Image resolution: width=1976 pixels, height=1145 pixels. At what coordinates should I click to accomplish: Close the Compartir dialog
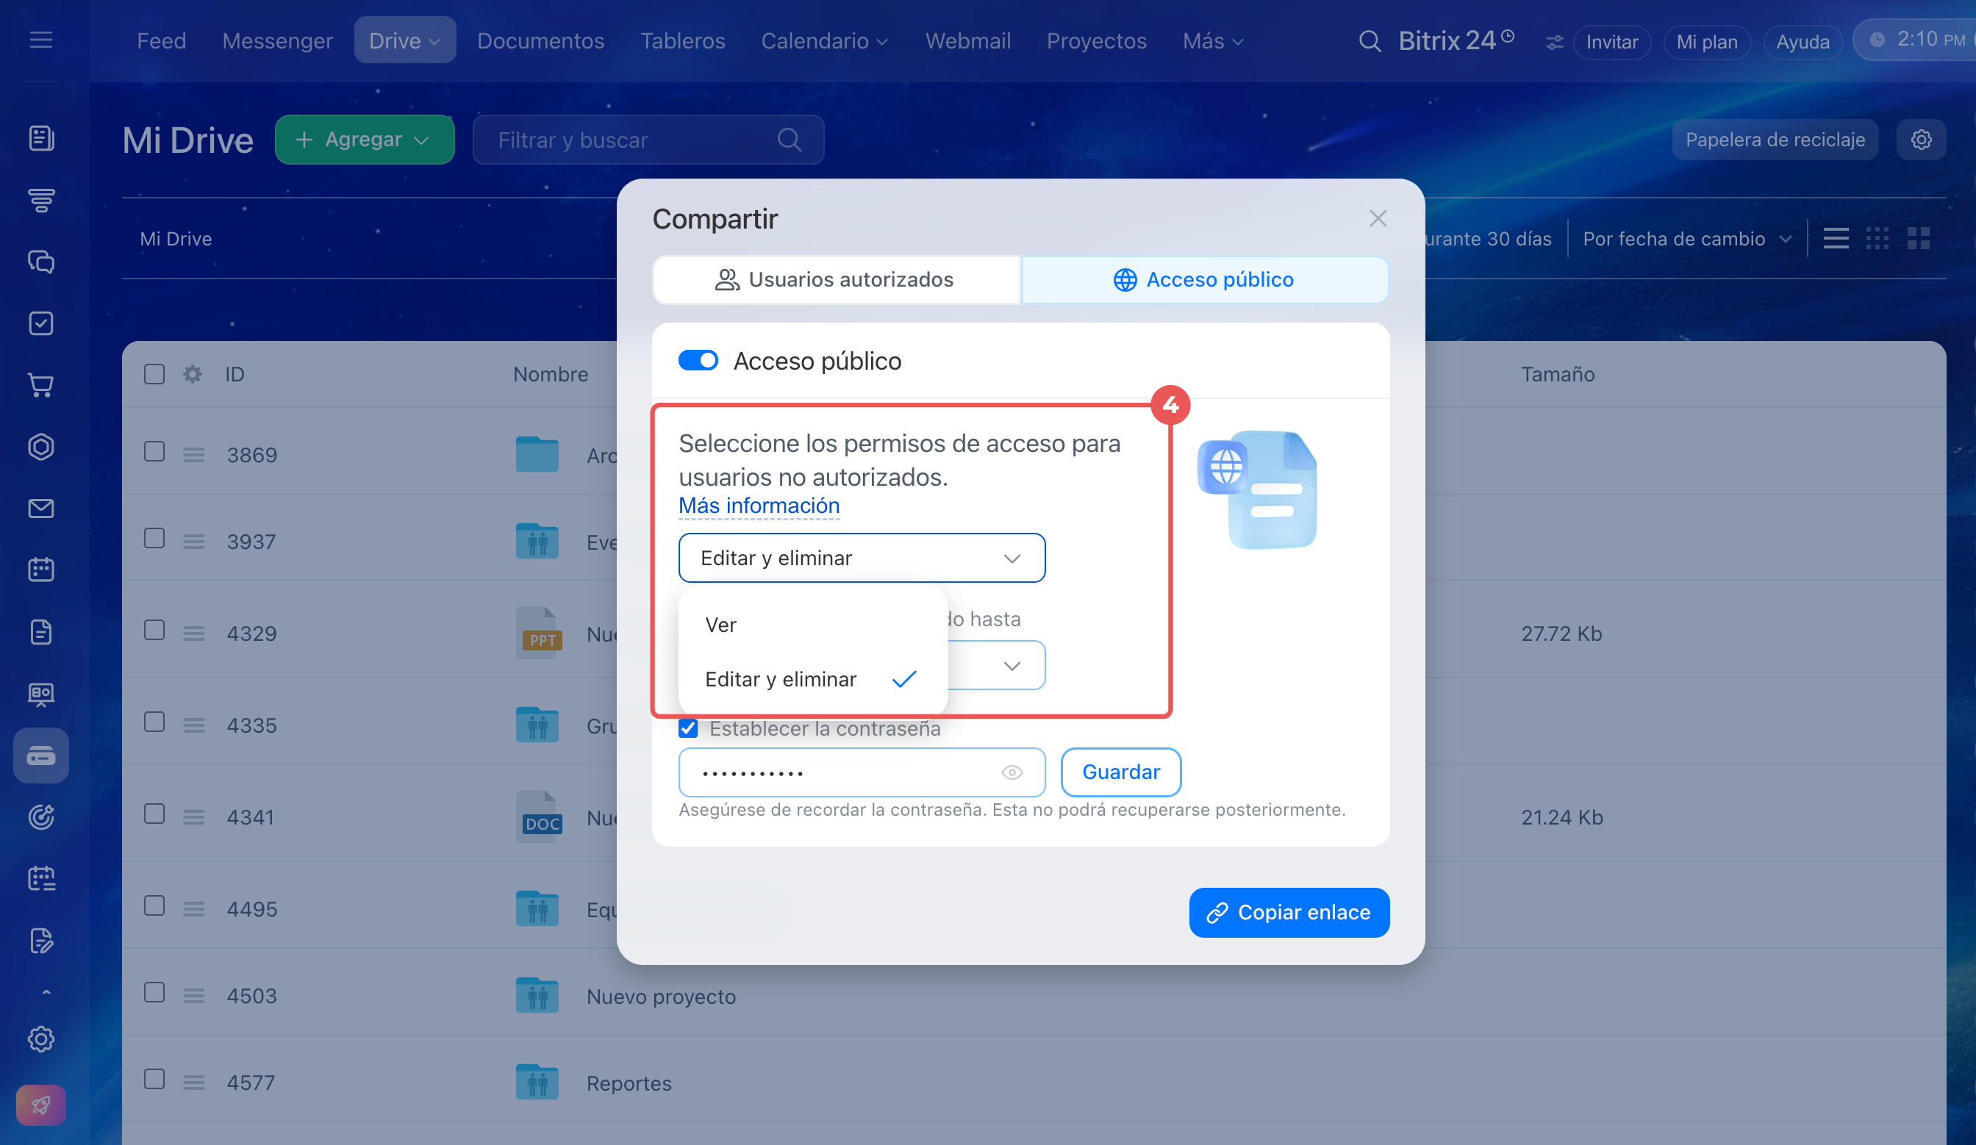[x=1378, y=219]
